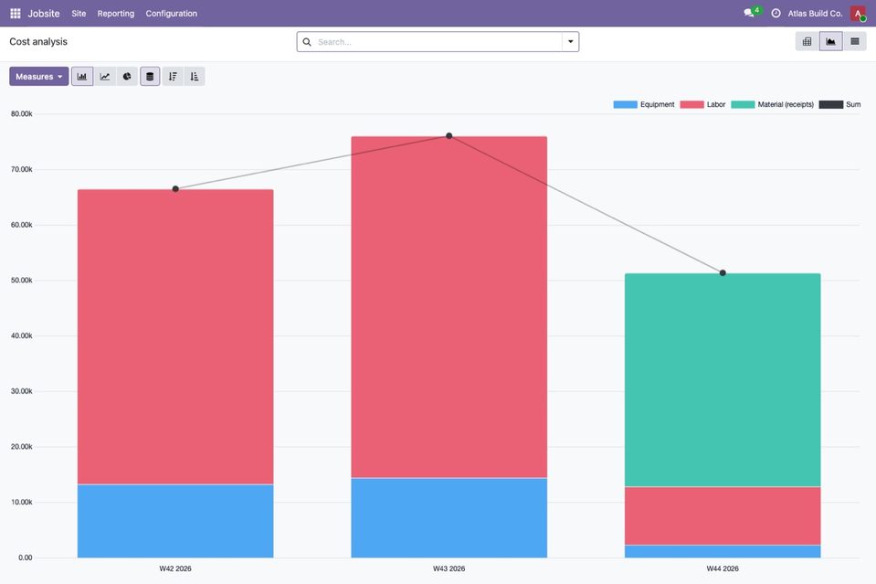Click the W44 2026 Material bar segment
Viewport: 876px width, 584px height.
pos(723,380)
